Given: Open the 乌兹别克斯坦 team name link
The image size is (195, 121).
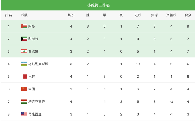Looking at the screenshot, I should pyautogui.click(x=38, y=64).
